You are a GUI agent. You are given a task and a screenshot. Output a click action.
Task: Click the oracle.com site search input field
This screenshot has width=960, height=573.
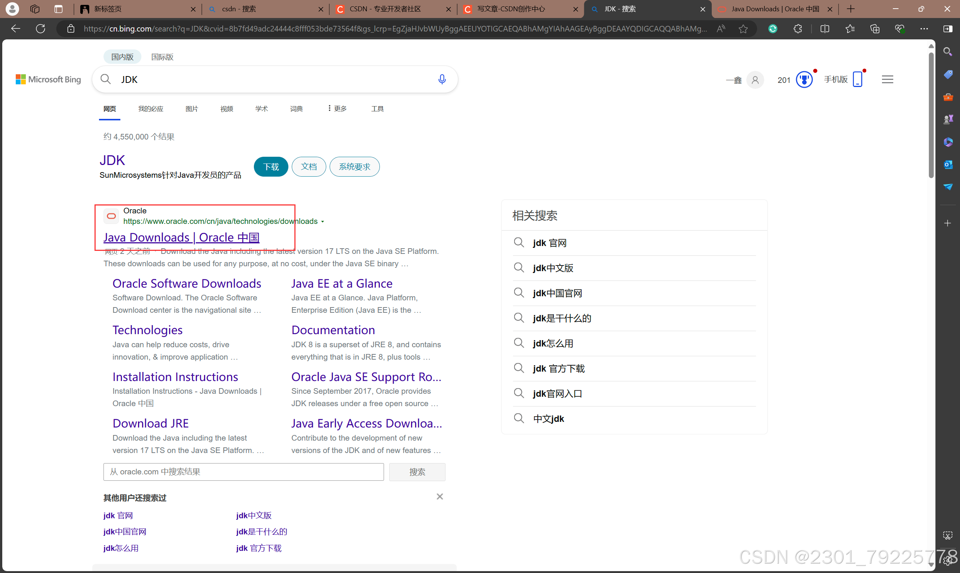(x=243, y=472)
